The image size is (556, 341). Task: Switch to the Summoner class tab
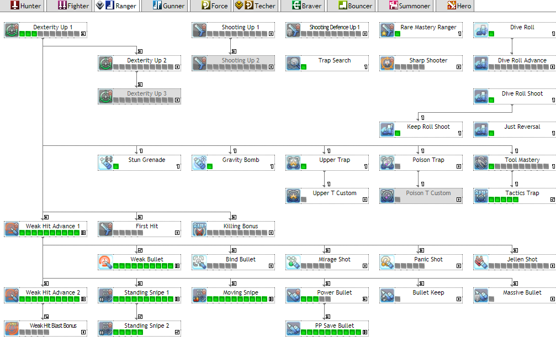pos(410,6)
